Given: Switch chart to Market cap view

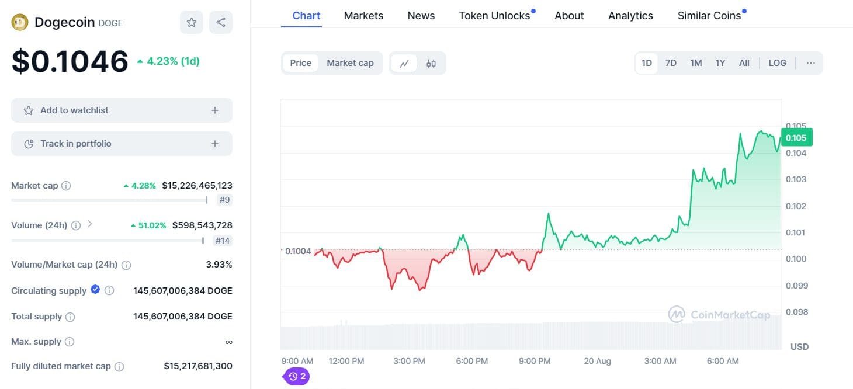Looking at the screenshot, I should [x=351, y=62].
